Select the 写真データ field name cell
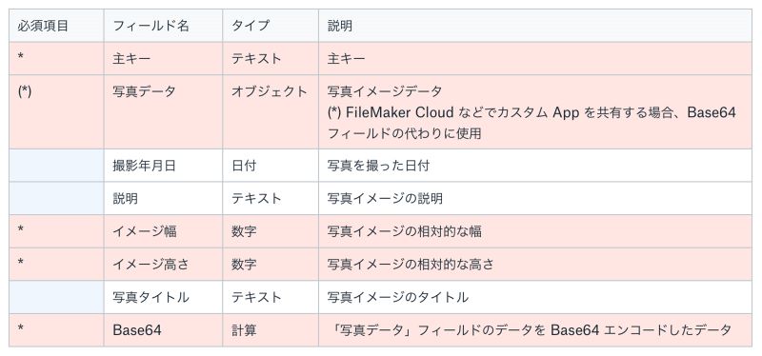 [163, 111]
